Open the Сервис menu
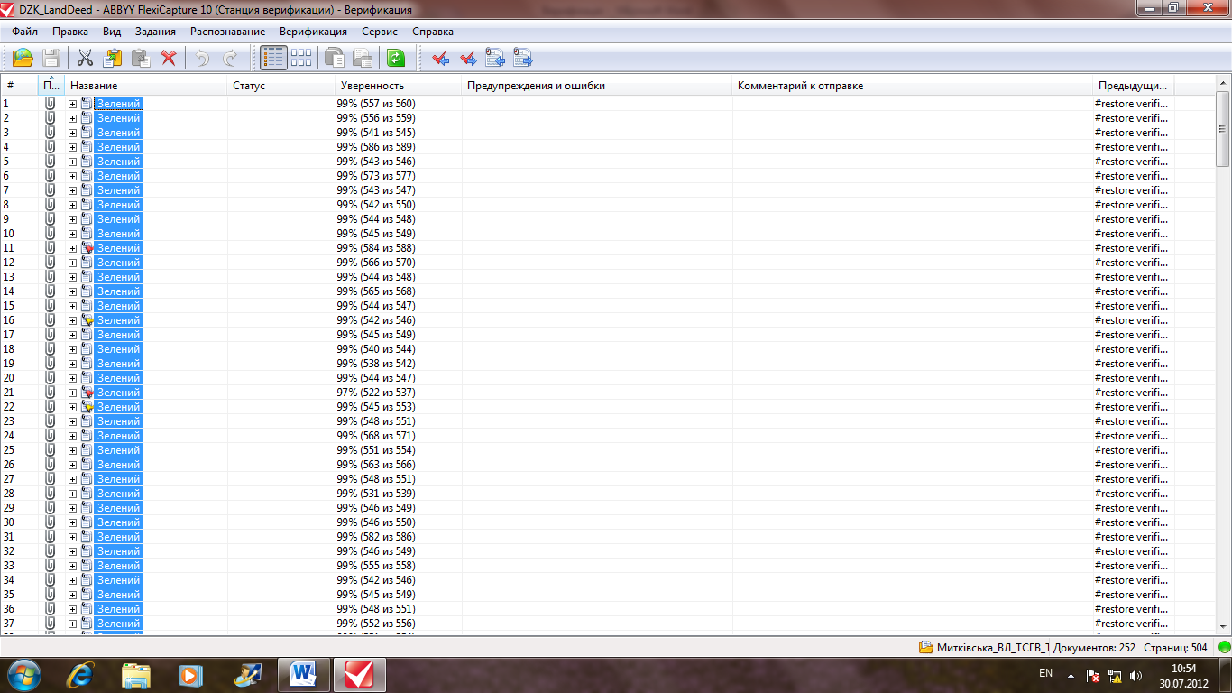This screenshot has width=1232, height=693. (380, 32)
